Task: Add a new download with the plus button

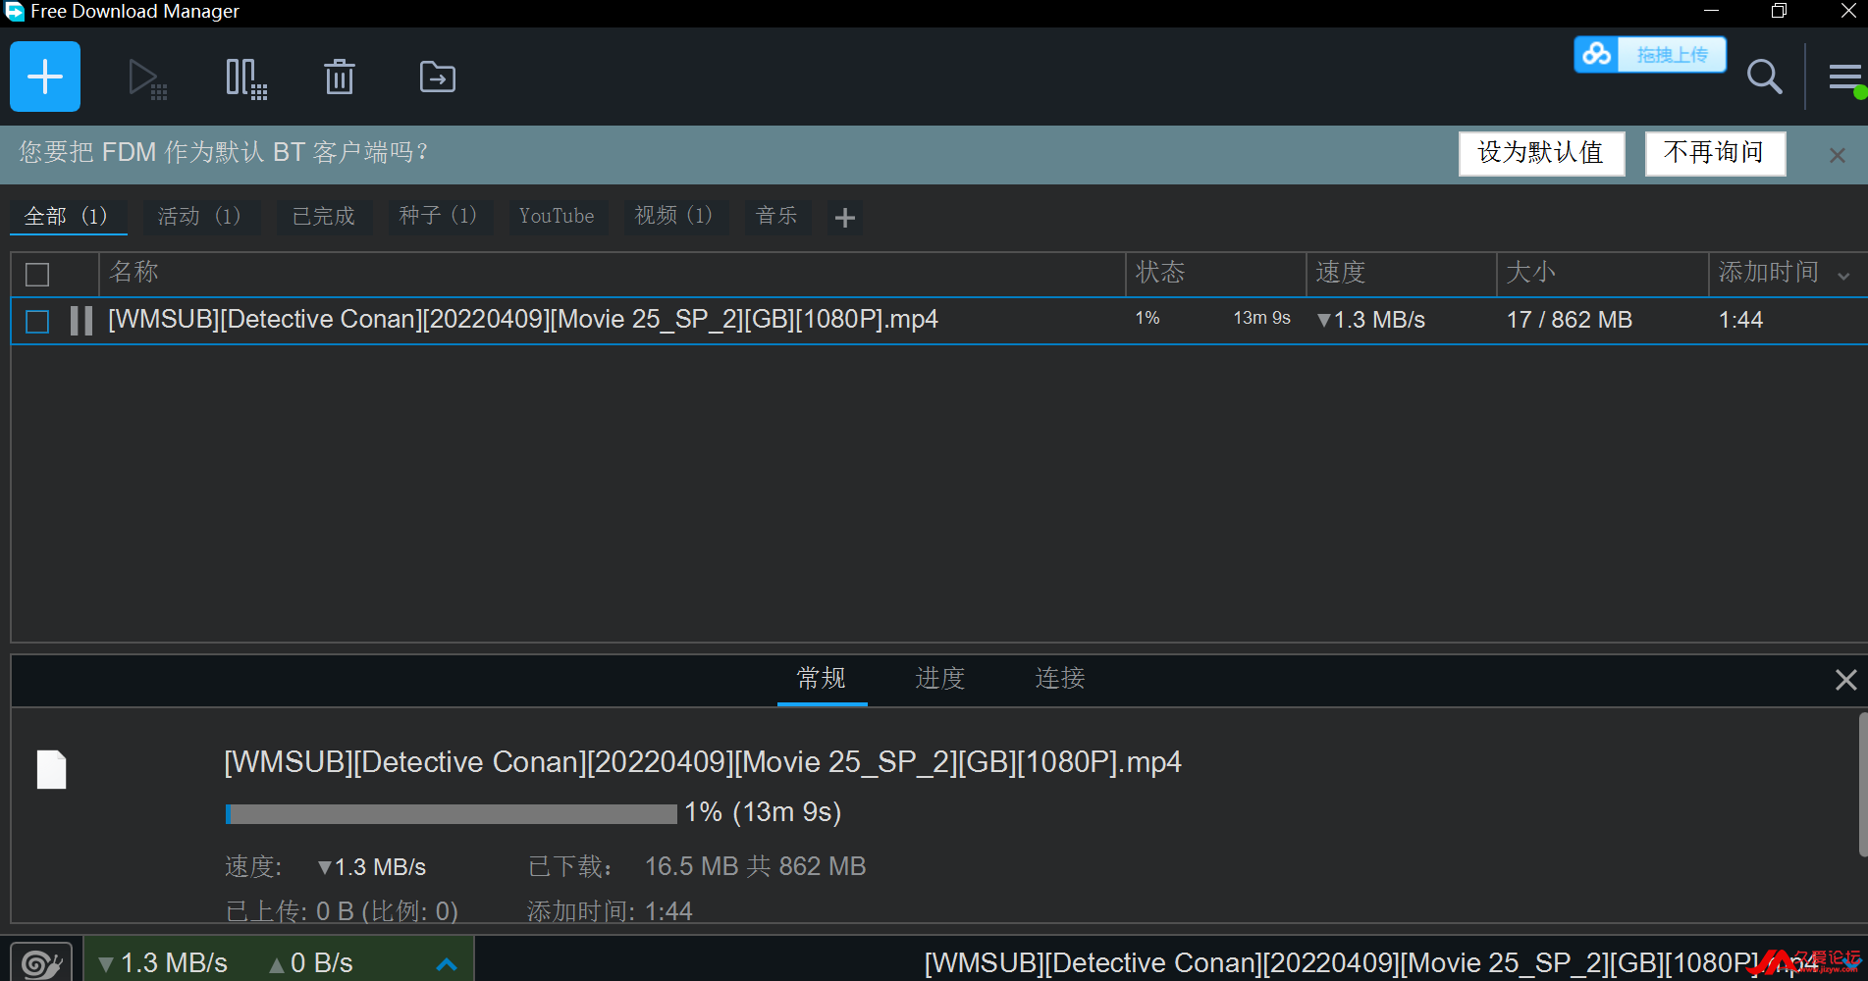Action: [x=45, y=77]
